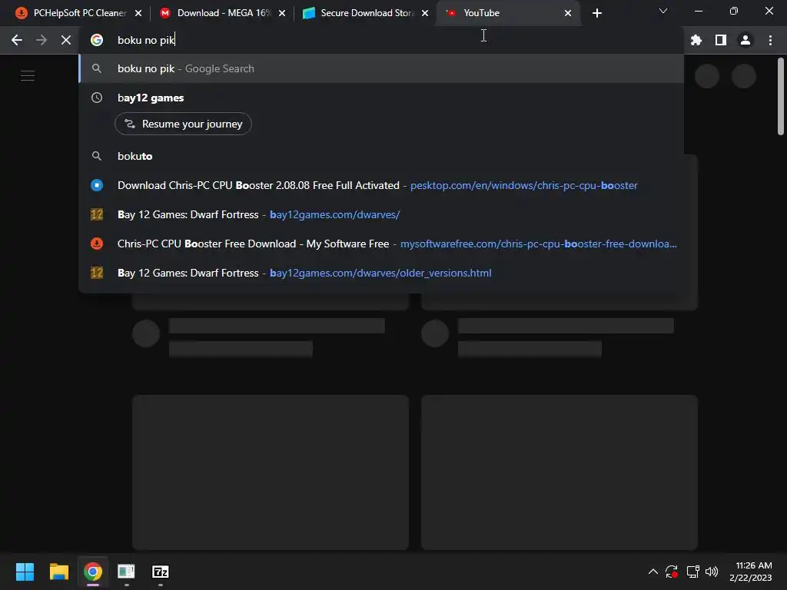
Task: Click the clock icon beside bay12 games
Action: coord(97,98)
